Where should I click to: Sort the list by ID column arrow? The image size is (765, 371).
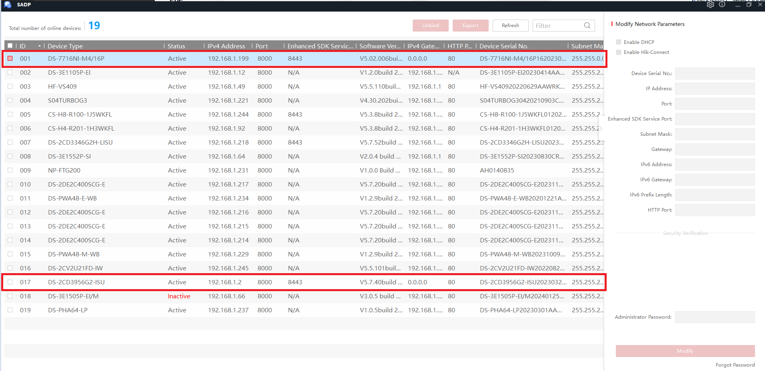pyautogui.click(x=40, y=46)
